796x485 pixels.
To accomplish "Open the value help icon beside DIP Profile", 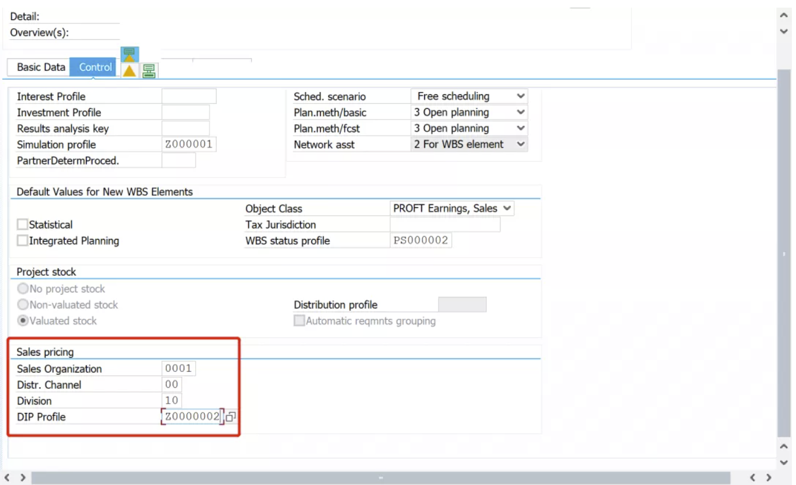I will 231,417.
